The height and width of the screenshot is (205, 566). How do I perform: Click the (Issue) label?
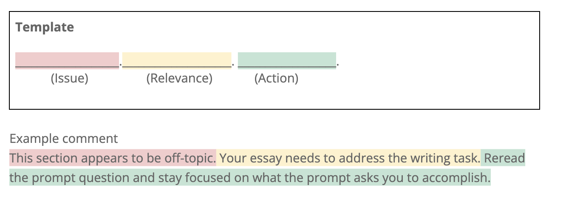pos(69,79)
